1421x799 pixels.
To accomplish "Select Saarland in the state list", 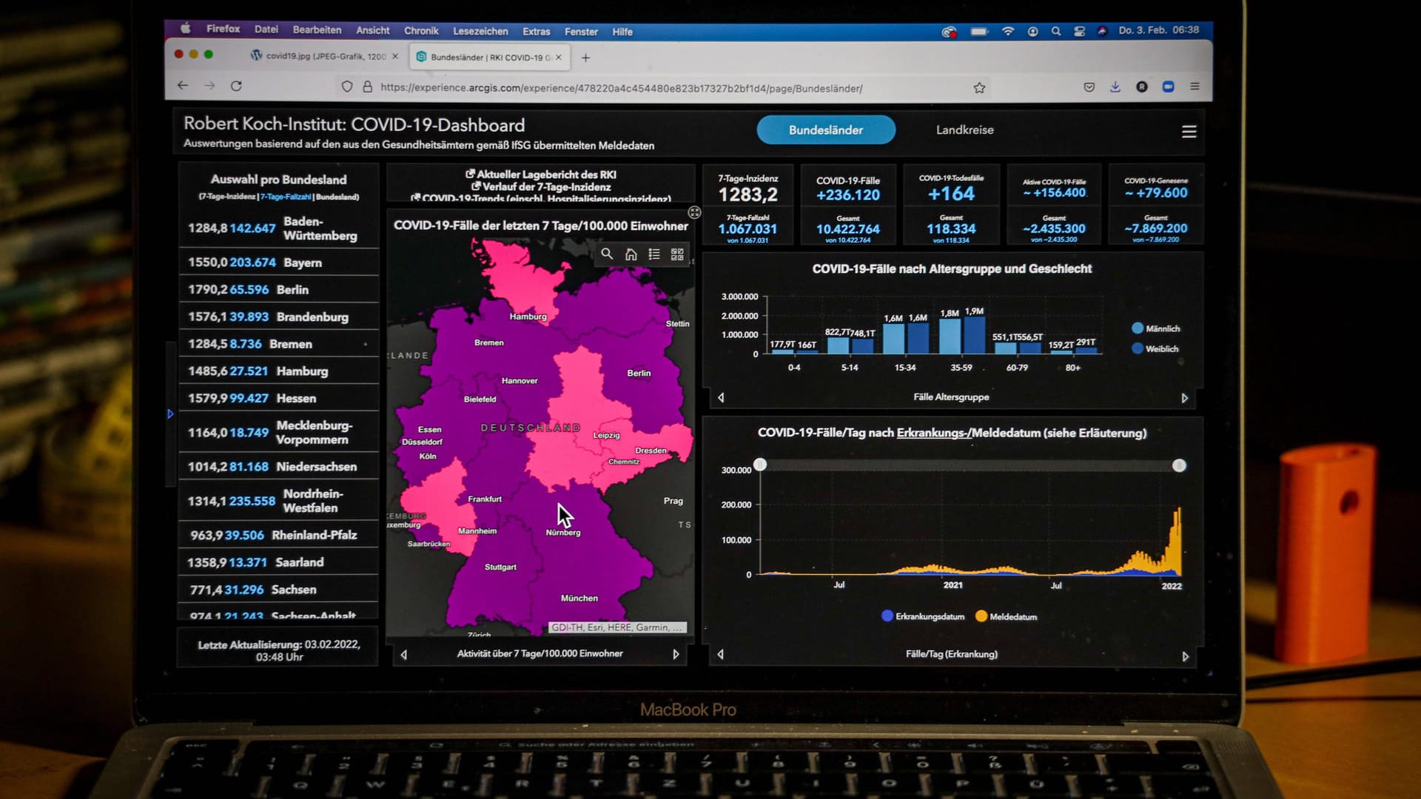I will coord(279,562).
